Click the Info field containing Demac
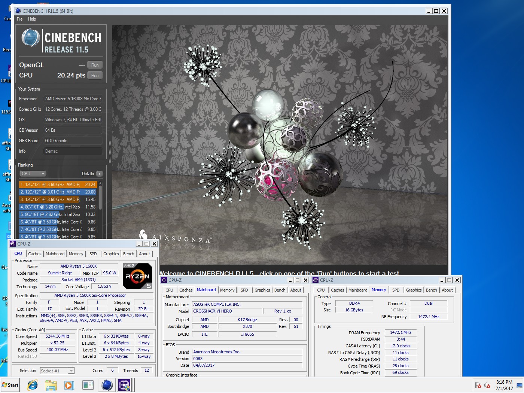 [73, 151]
